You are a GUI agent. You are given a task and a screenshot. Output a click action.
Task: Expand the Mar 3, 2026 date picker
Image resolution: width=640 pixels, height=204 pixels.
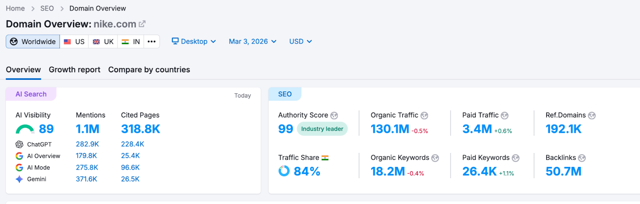click(252, 42)
